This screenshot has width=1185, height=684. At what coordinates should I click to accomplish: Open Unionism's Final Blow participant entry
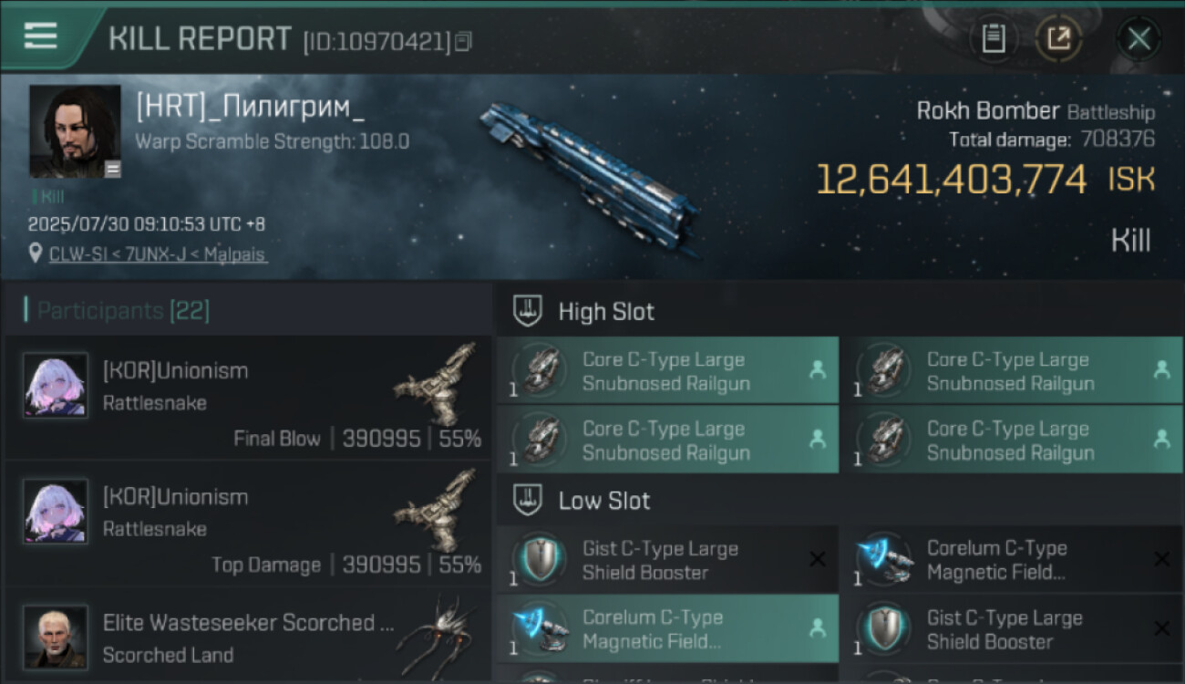pyautogui.click(x=248, y=397)
